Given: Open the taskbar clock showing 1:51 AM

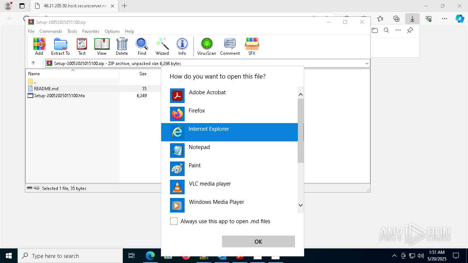Looking at the screenshot, I should click(437, 256).
